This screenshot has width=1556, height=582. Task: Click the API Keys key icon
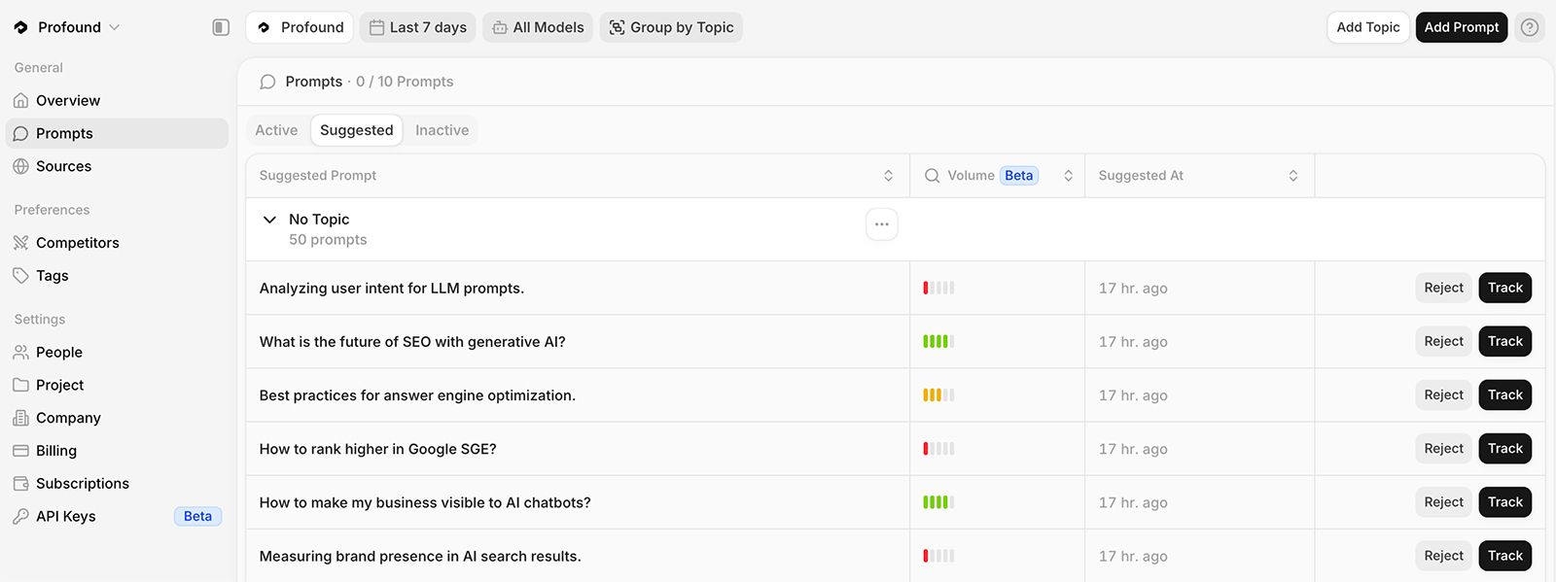click(20, 516)
